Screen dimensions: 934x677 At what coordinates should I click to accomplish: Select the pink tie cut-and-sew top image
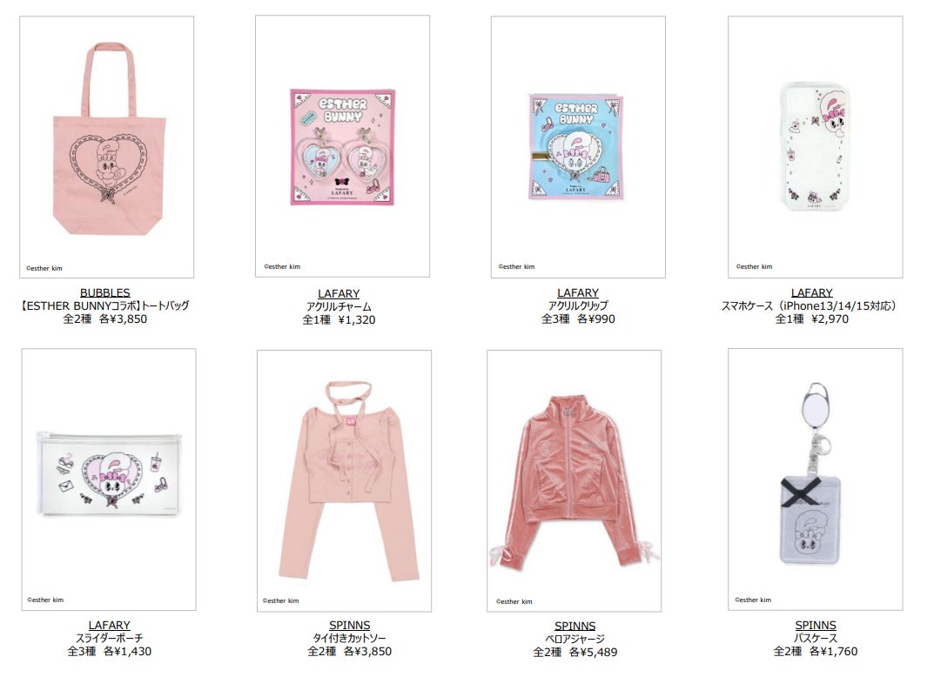345,480
